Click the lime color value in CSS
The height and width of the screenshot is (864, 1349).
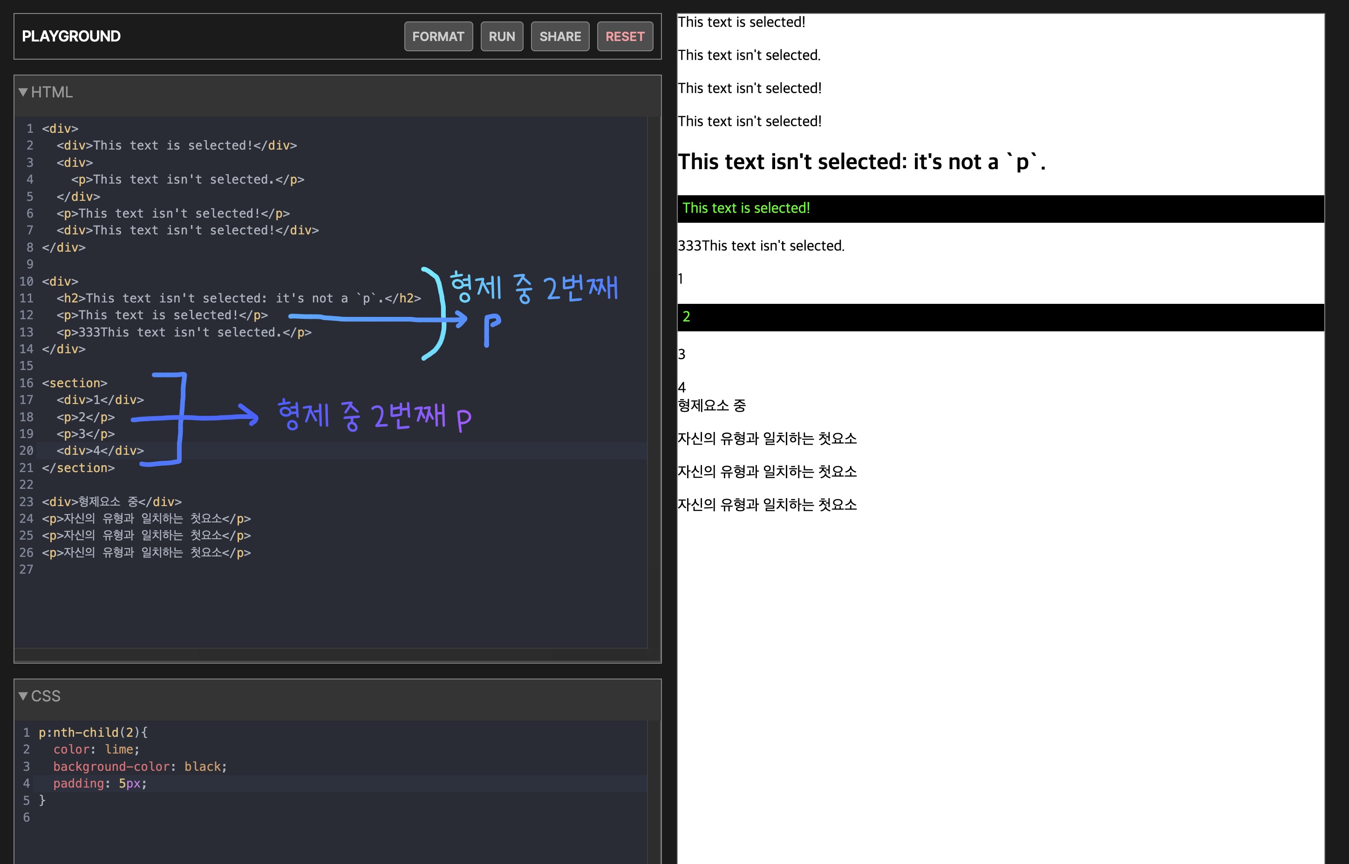tap(119, 749)
